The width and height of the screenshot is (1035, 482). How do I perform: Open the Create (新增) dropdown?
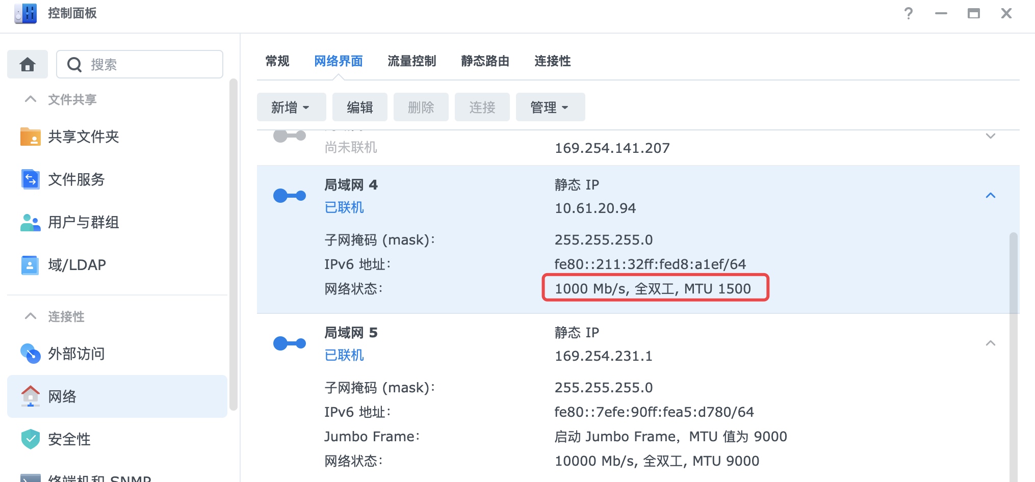point(291,108)
